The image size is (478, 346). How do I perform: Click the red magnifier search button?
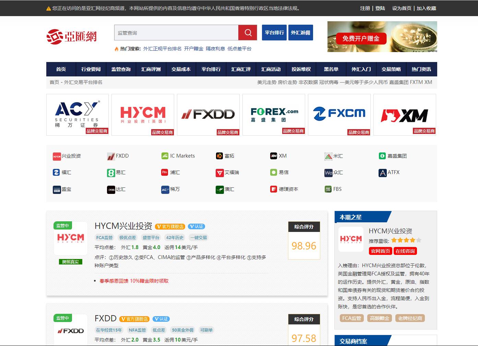click(248, 33)
